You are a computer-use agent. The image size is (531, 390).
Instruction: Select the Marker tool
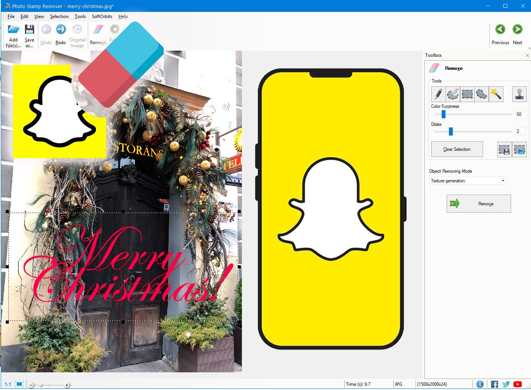(438, 94)
